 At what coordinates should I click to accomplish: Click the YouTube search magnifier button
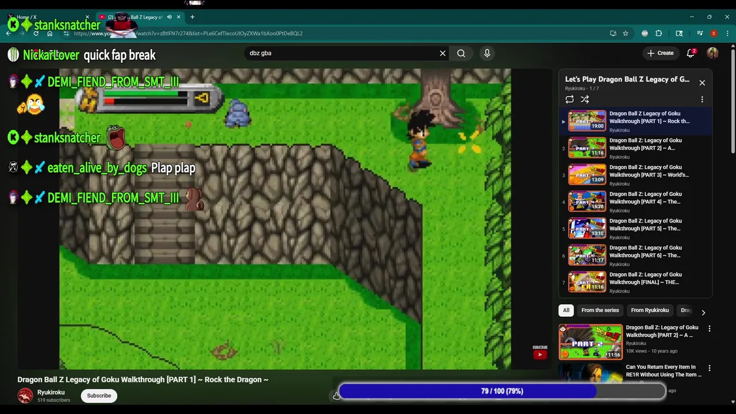pyautogui.click(x=461, y=53)
